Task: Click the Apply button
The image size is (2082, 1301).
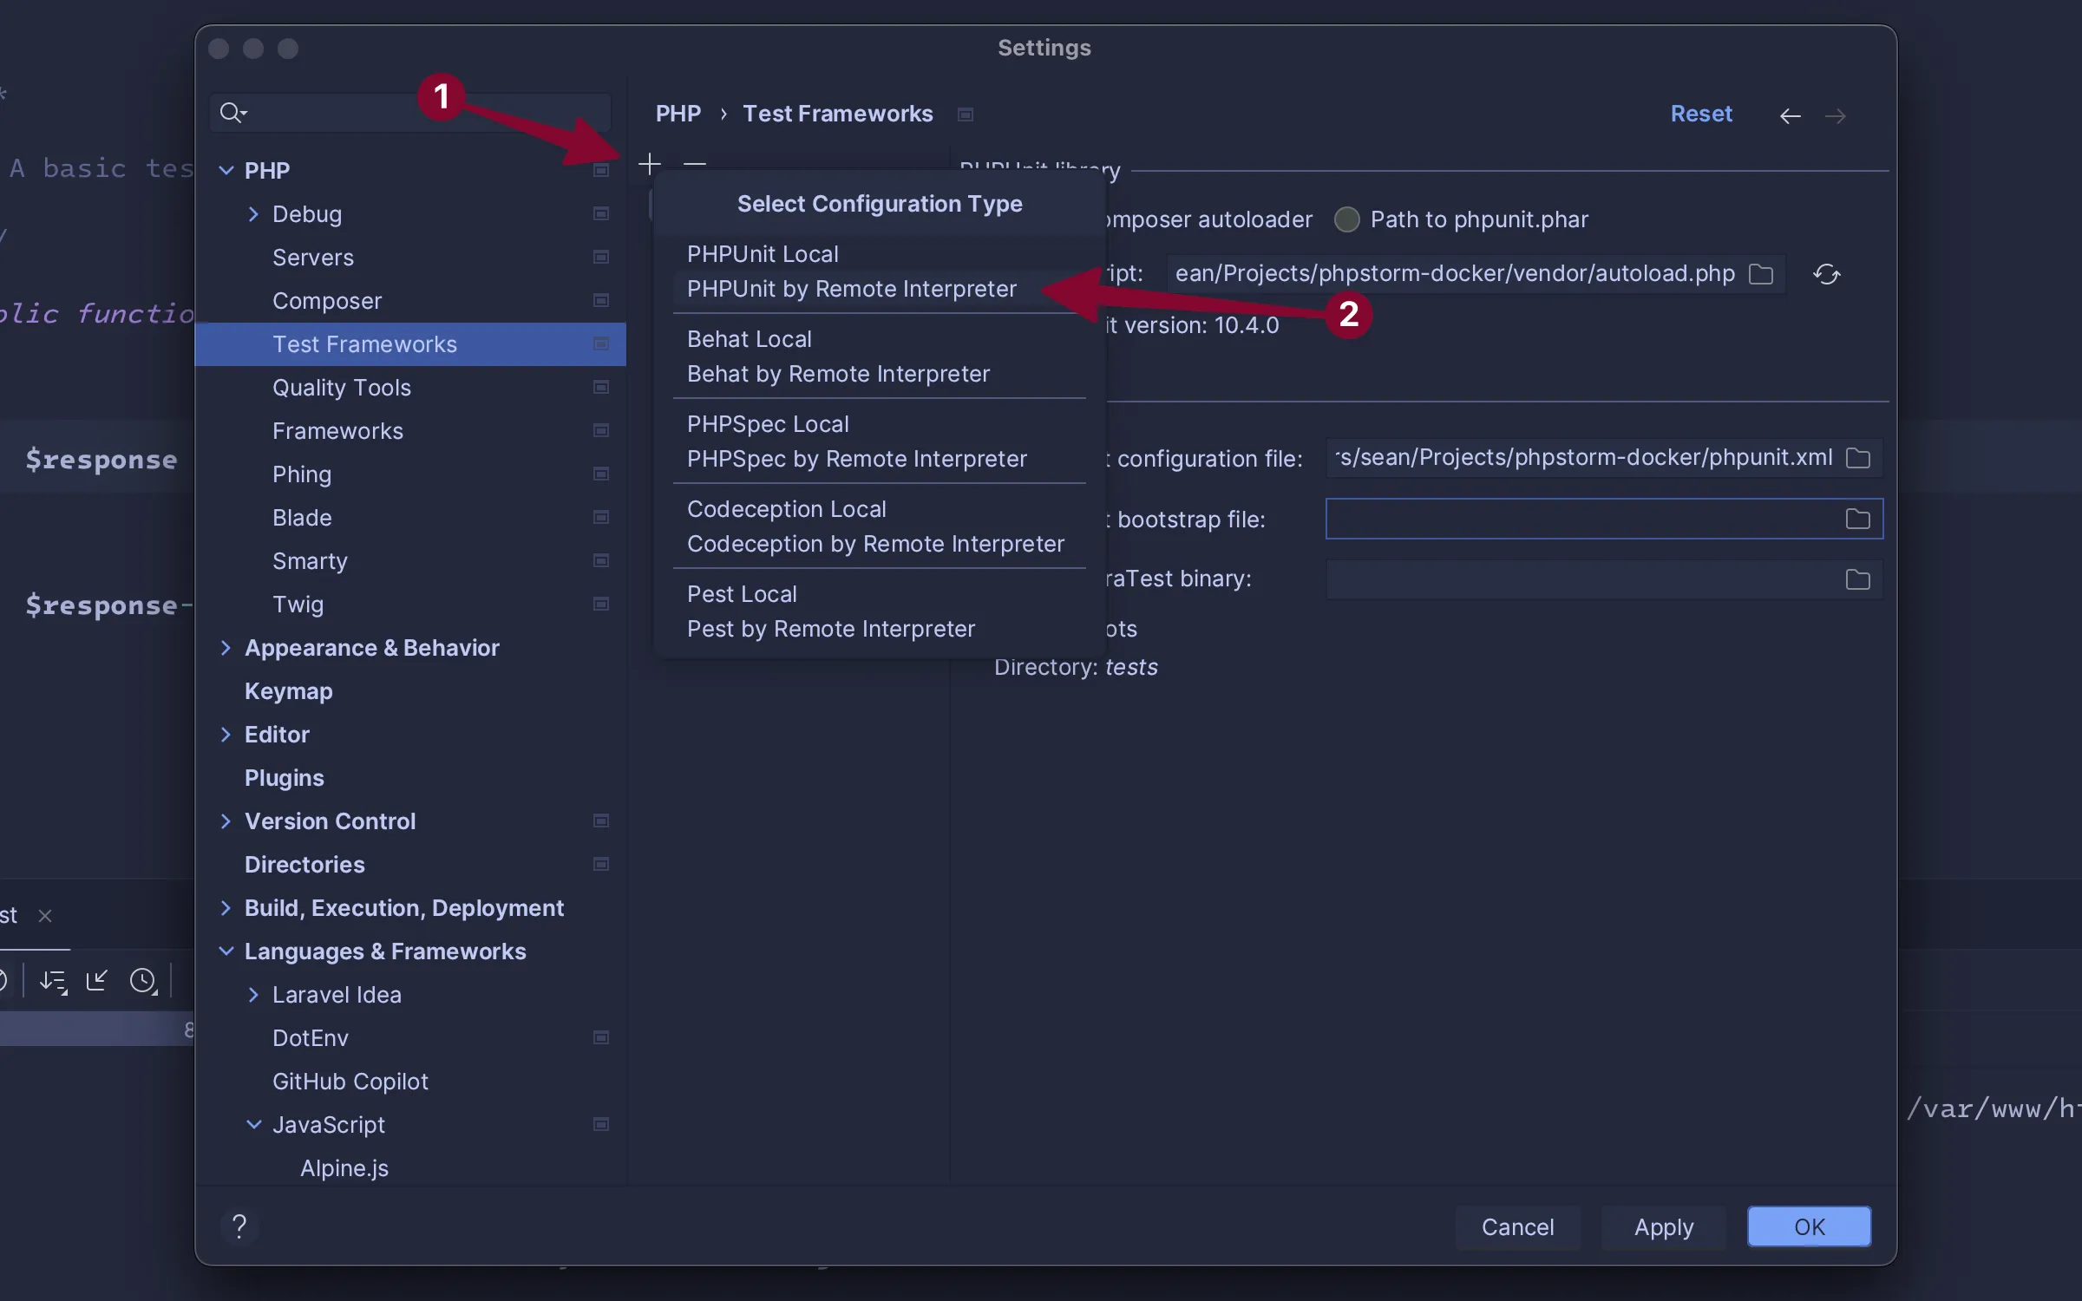Action: (x=1663, y=1226)
